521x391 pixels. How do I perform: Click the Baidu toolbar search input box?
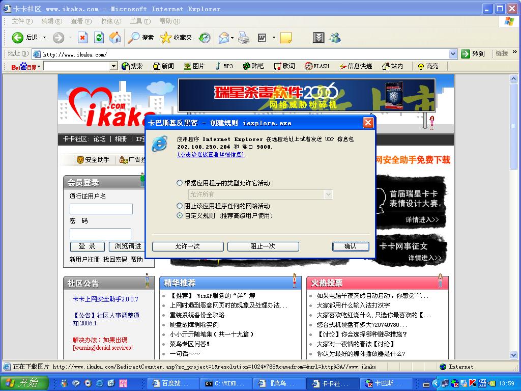click(x=77, y=66)
